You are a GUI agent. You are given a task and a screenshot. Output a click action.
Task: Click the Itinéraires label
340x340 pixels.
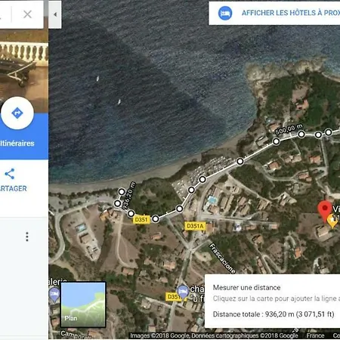pyautogui.click(x=17, y=144)
